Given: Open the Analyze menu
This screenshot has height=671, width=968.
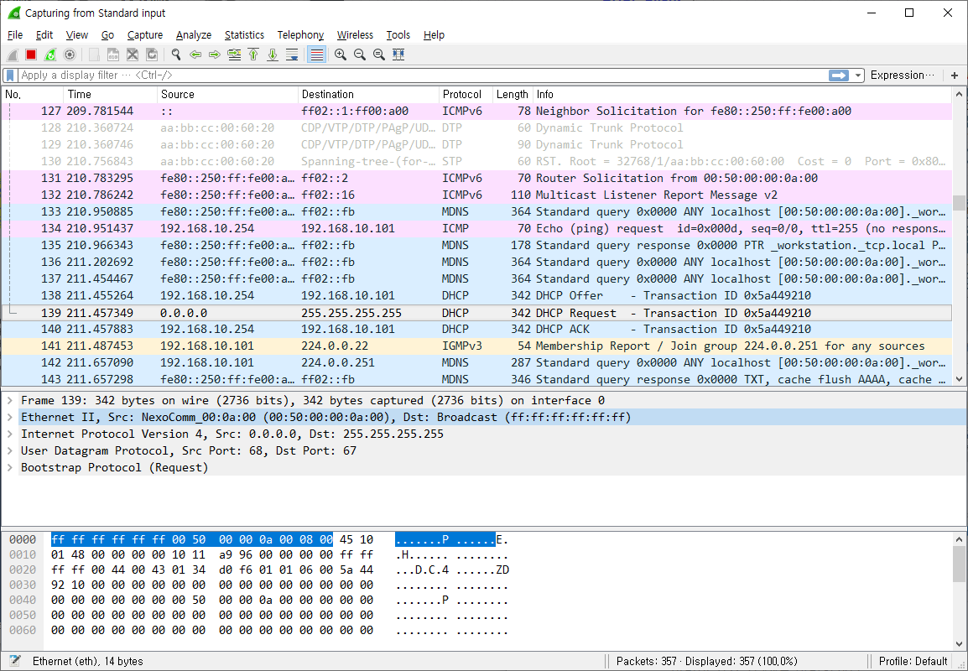Looking at the screenshot, I should (x=194, y=35).
